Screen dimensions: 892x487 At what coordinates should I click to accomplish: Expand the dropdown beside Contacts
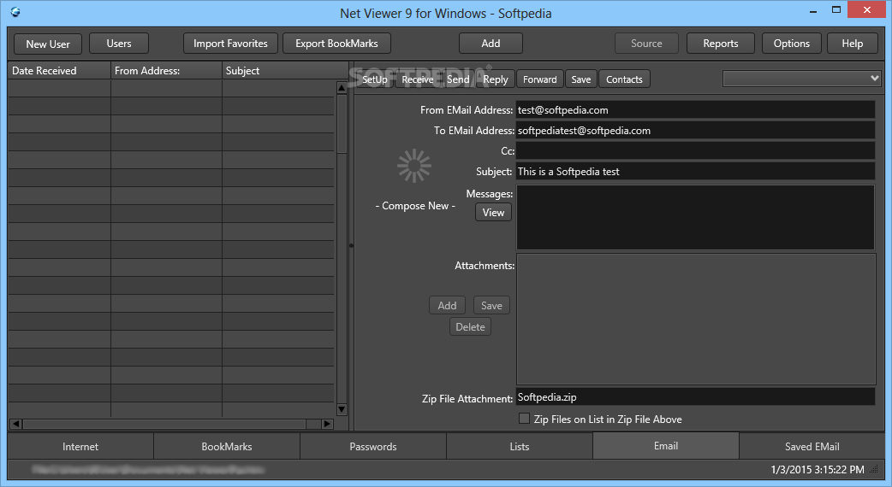point(874,79)
